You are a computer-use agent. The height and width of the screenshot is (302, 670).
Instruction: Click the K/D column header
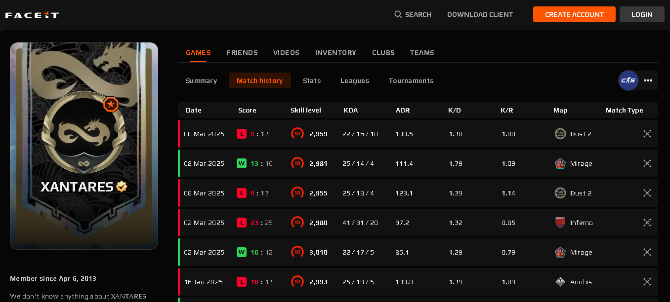(x=455, y=110)
